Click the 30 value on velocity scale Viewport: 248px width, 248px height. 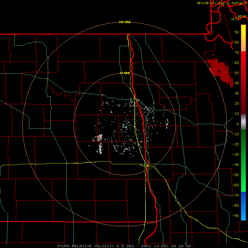[x=237, y=93]
